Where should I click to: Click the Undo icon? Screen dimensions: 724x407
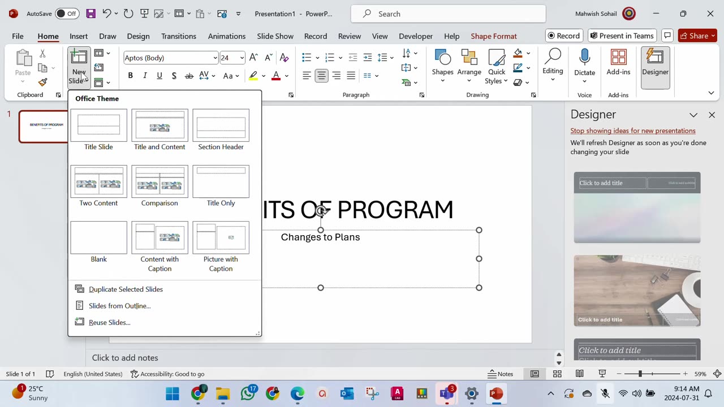106,14
